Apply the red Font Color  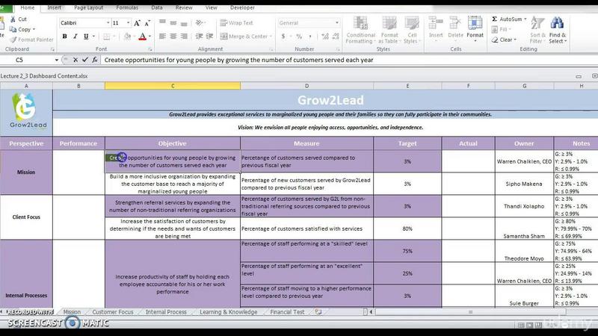pos(142,37)
